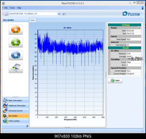Screen dimensions: 146x139
Task: Select the Disc Quality section label
Action: [x=13, y=116]
